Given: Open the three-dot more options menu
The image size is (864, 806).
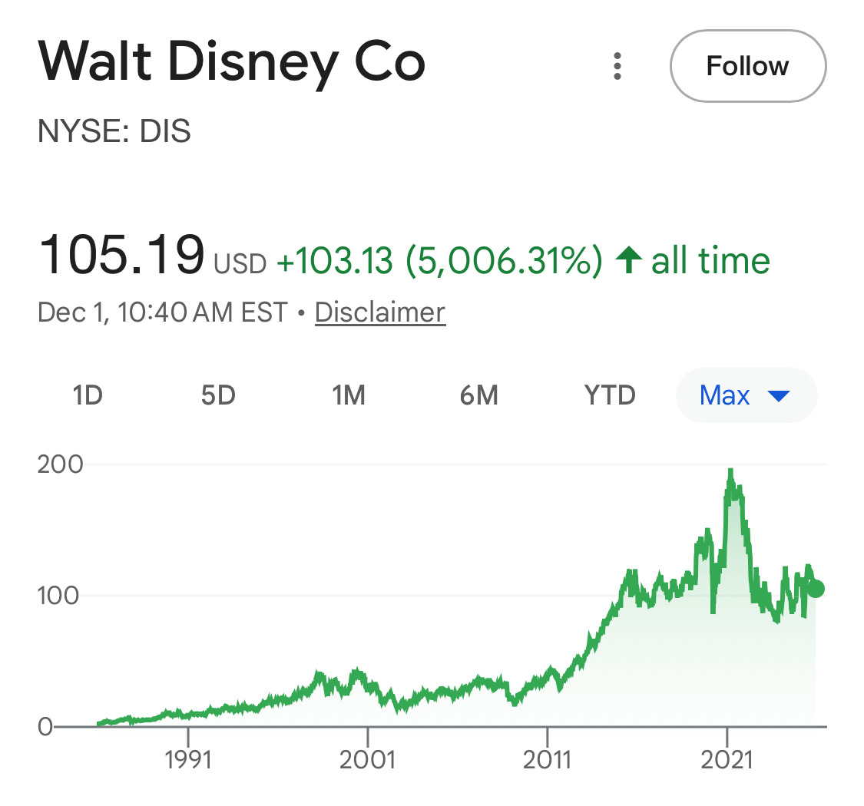Looking at the screenshot, I should pyautogui.click(x=617, y=67).
